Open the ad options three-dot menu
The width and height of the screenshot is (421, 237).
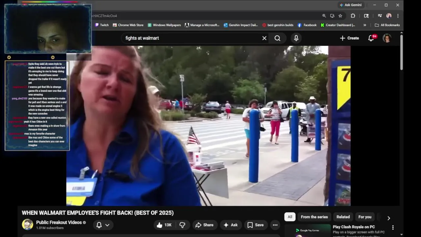click(393, 227)
